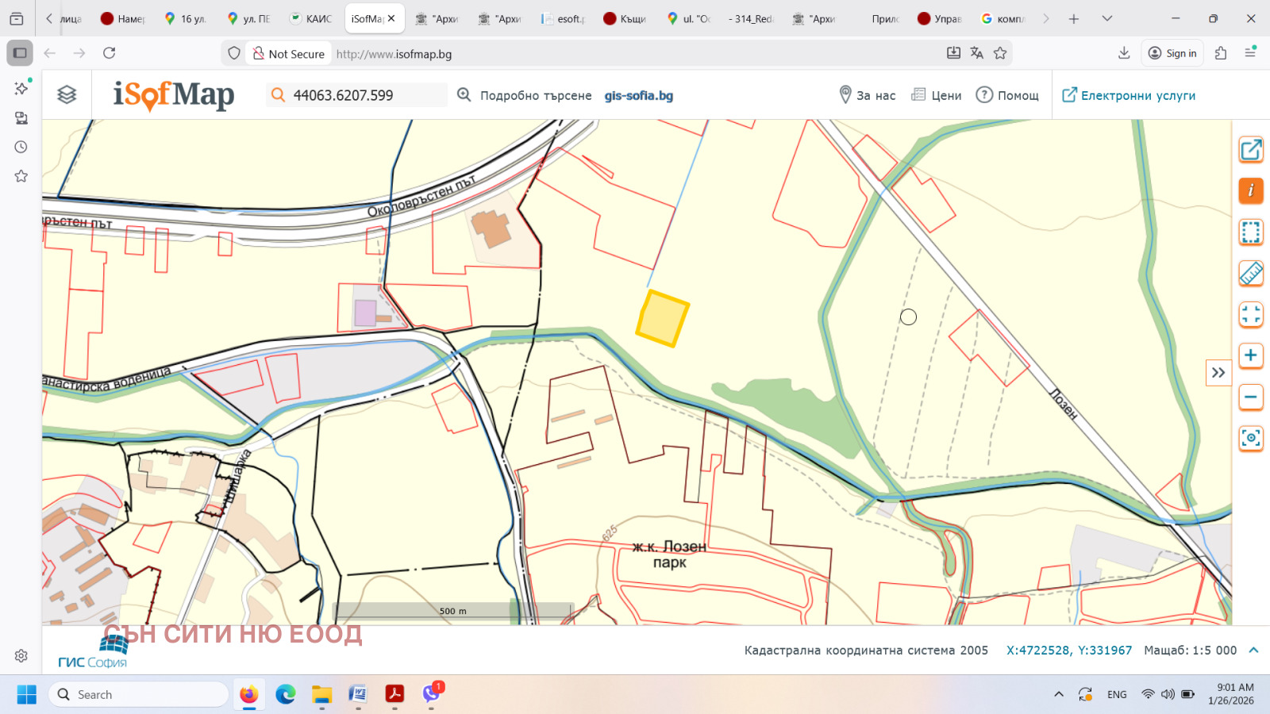Click the map snapshot capture icon
This screenshot has width=1270, height=714.
coord(1251,438)
